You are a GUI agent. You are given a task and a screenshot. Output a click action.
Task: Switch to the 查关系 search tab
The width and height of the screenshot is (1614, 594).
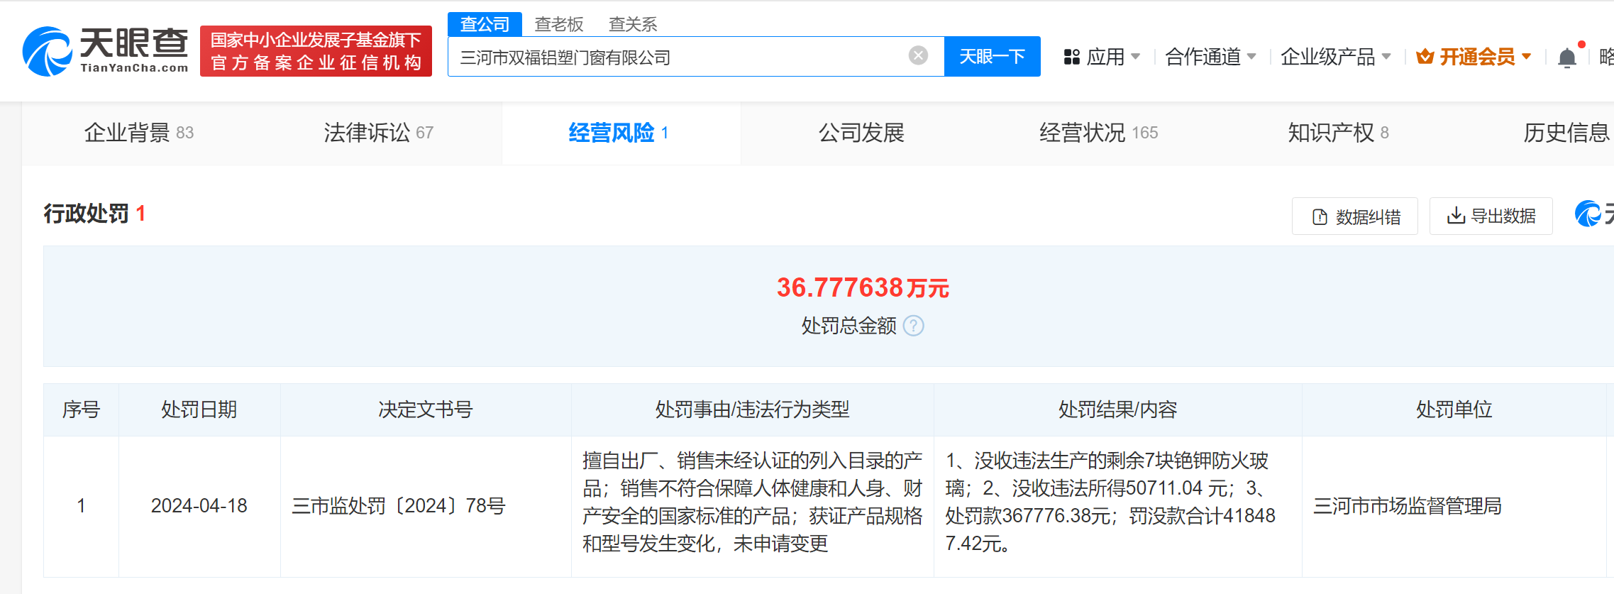(632, 24)
